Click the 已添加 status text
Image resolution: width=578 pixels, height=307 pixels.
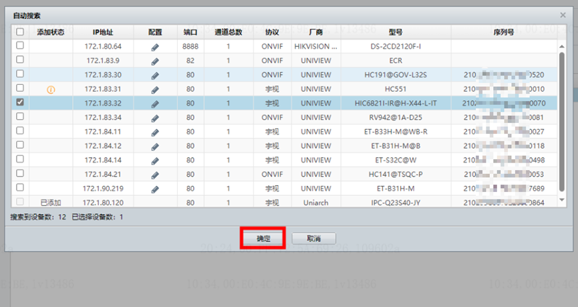coord(51,203)
